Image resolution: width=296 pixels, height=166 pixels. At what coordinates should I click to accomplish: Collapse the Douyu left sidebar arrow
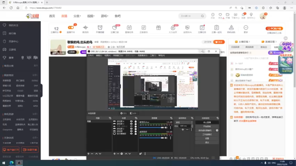coord(41,90)
